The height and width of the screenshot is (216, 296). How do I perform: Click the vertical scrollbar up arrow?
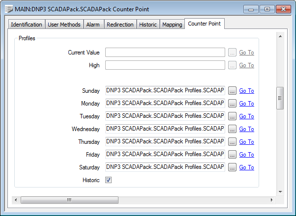click(x=280, y=36)
